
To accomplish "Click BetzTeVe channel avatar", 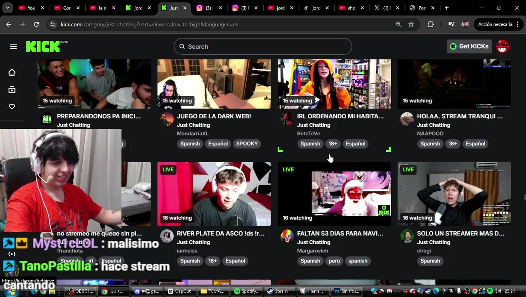I will [287, 119].
